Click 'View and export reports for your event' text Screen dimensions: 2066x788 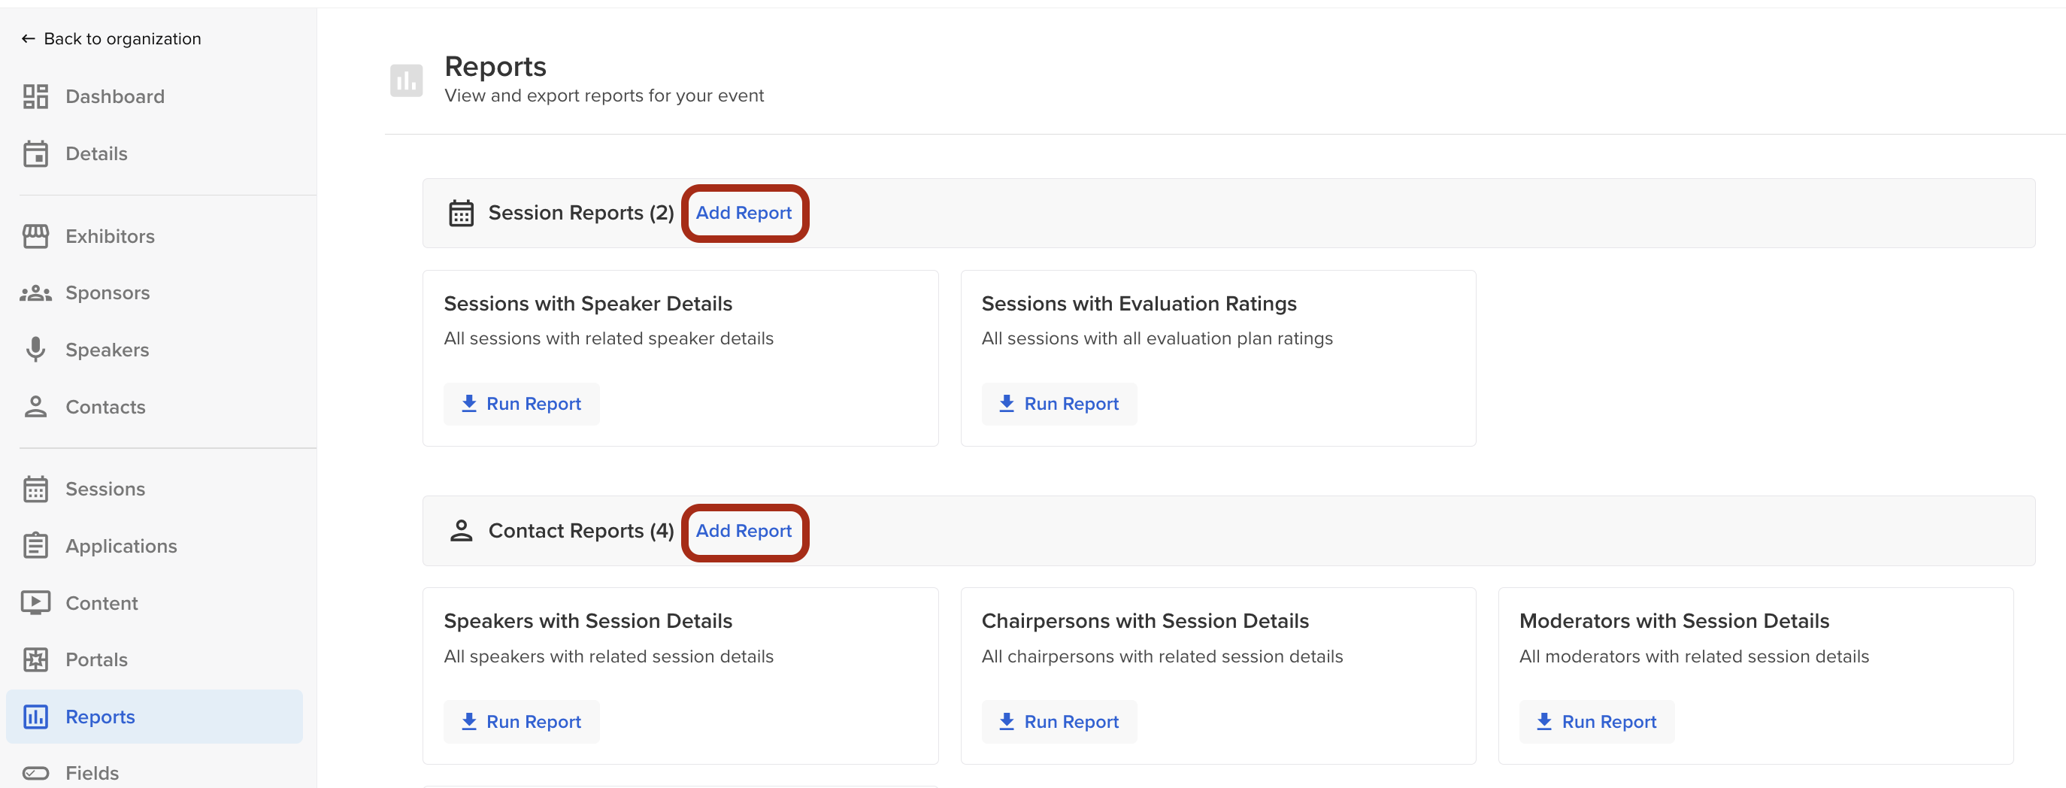604,95
